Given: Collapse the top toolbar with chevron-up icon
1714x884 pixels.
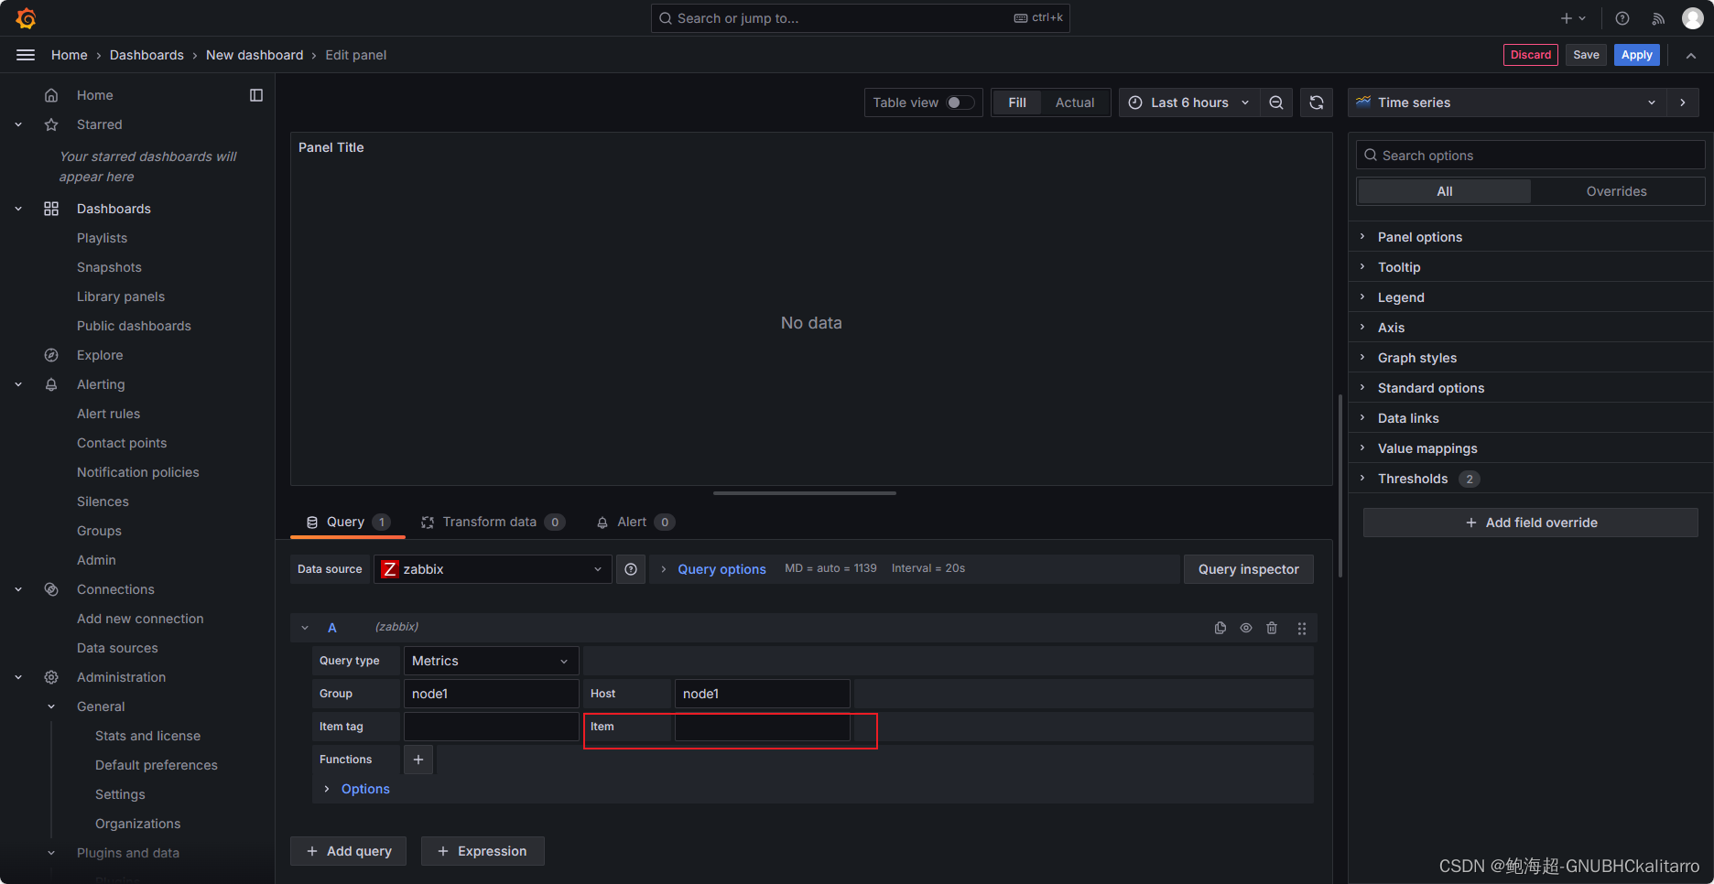Looking at the screenshot, I should (x=1691, y=55).
